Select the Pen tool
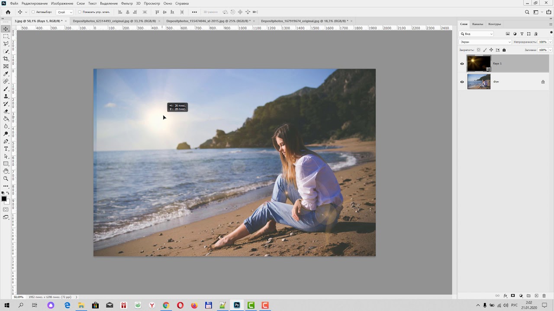The height and width of the screenshot is (311, 554). (x=6, y=141)
